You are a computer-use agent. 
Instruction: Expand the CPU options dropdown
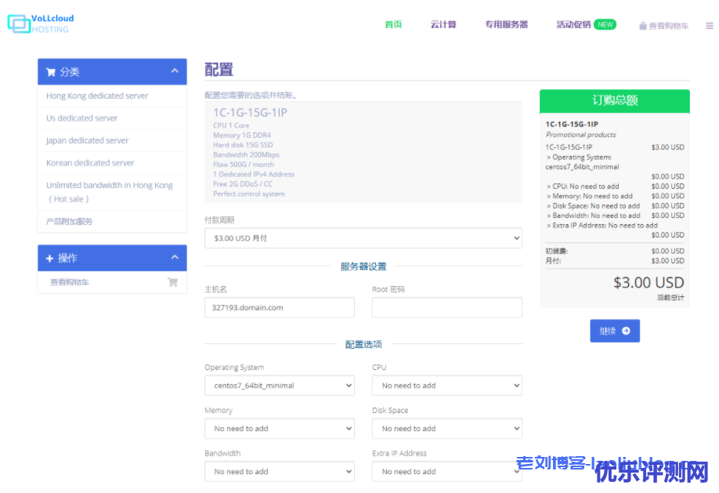click(446, 386)
